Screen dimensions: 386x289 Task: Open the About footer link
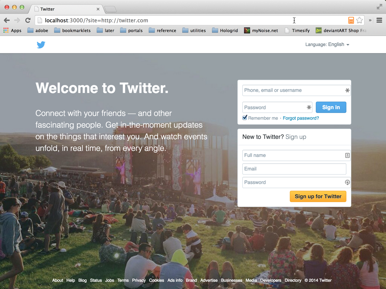58,280
